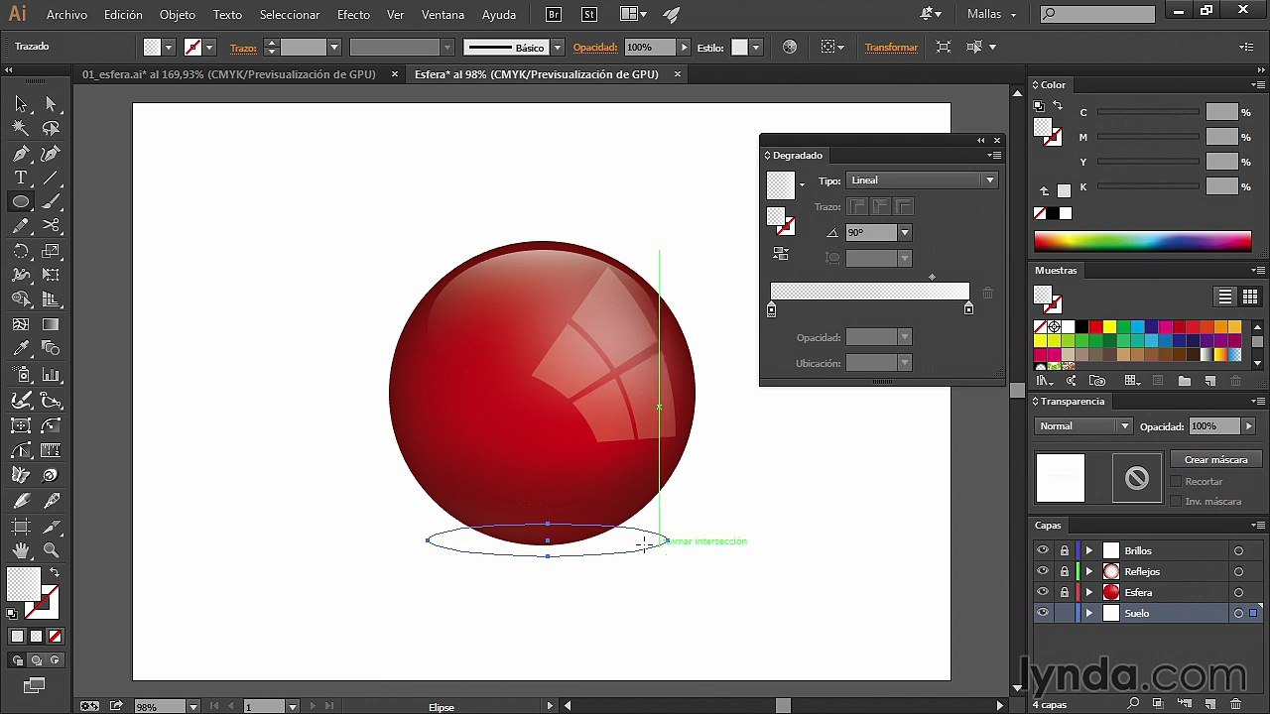This screenshot has width=1270, height=714.
Task: Click the Opacidad link in control bar
Action: click(x=595, y=48)
